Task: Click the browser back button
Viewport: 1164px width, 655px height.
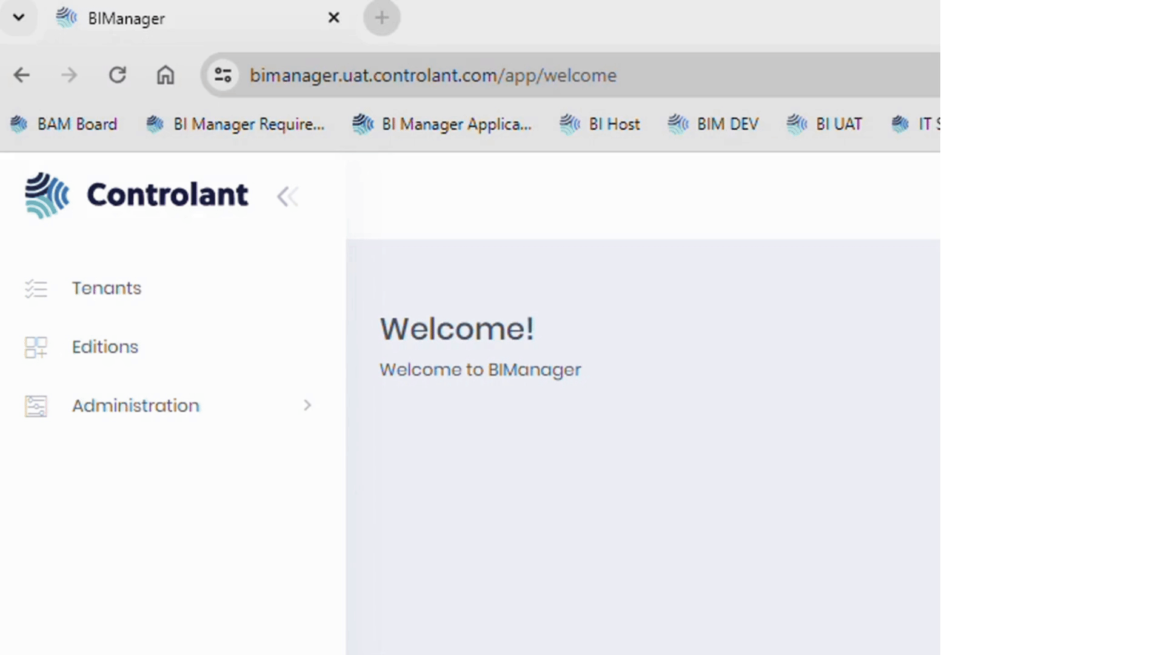Action: click(22, 75)
